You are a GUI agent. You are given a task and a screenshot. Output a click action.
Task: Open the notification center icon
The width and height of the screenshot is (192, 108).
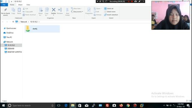[188, 105]
